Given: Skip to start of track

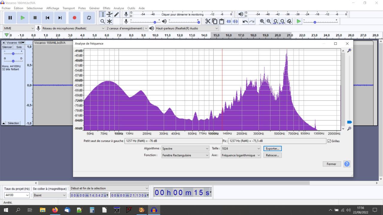Looking at the screenshot, I should pos(47,18).
